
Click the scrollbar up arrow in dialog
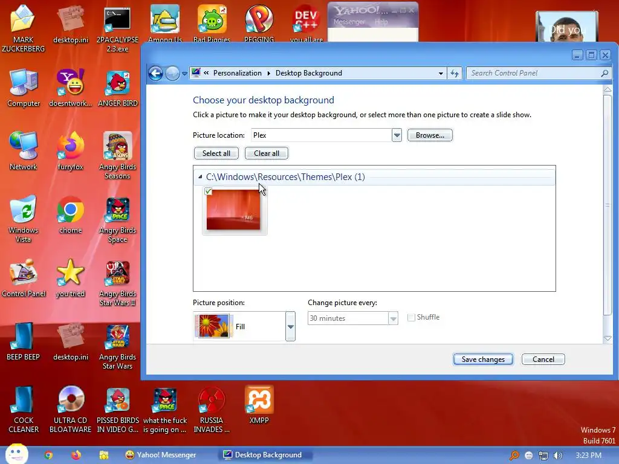(x=608, y=89)
